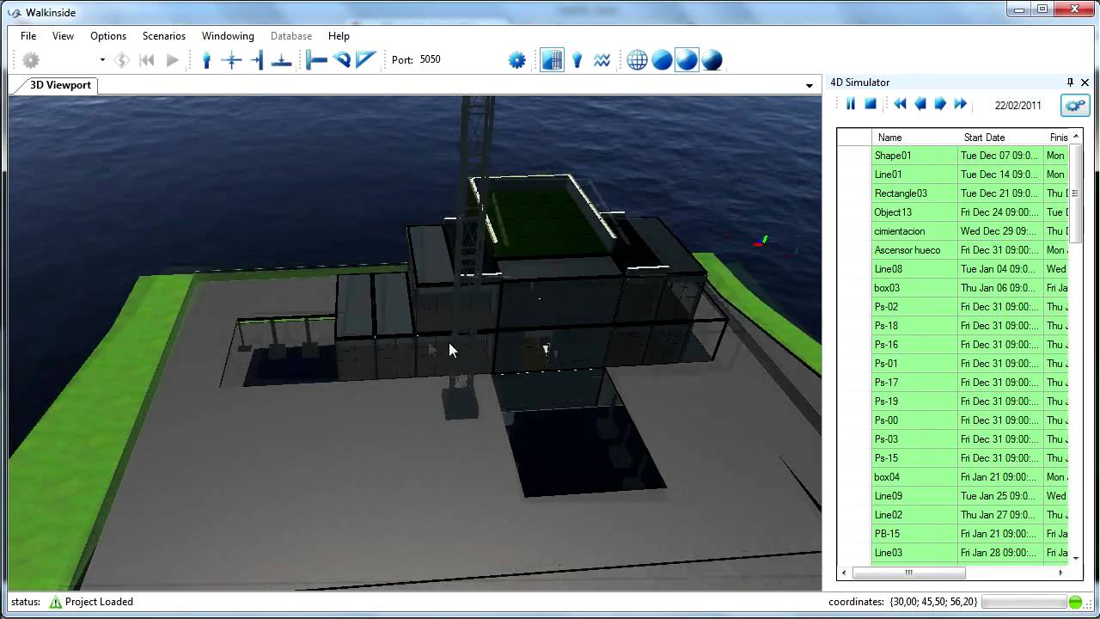Select the Line01 task row

click(953, 175)
